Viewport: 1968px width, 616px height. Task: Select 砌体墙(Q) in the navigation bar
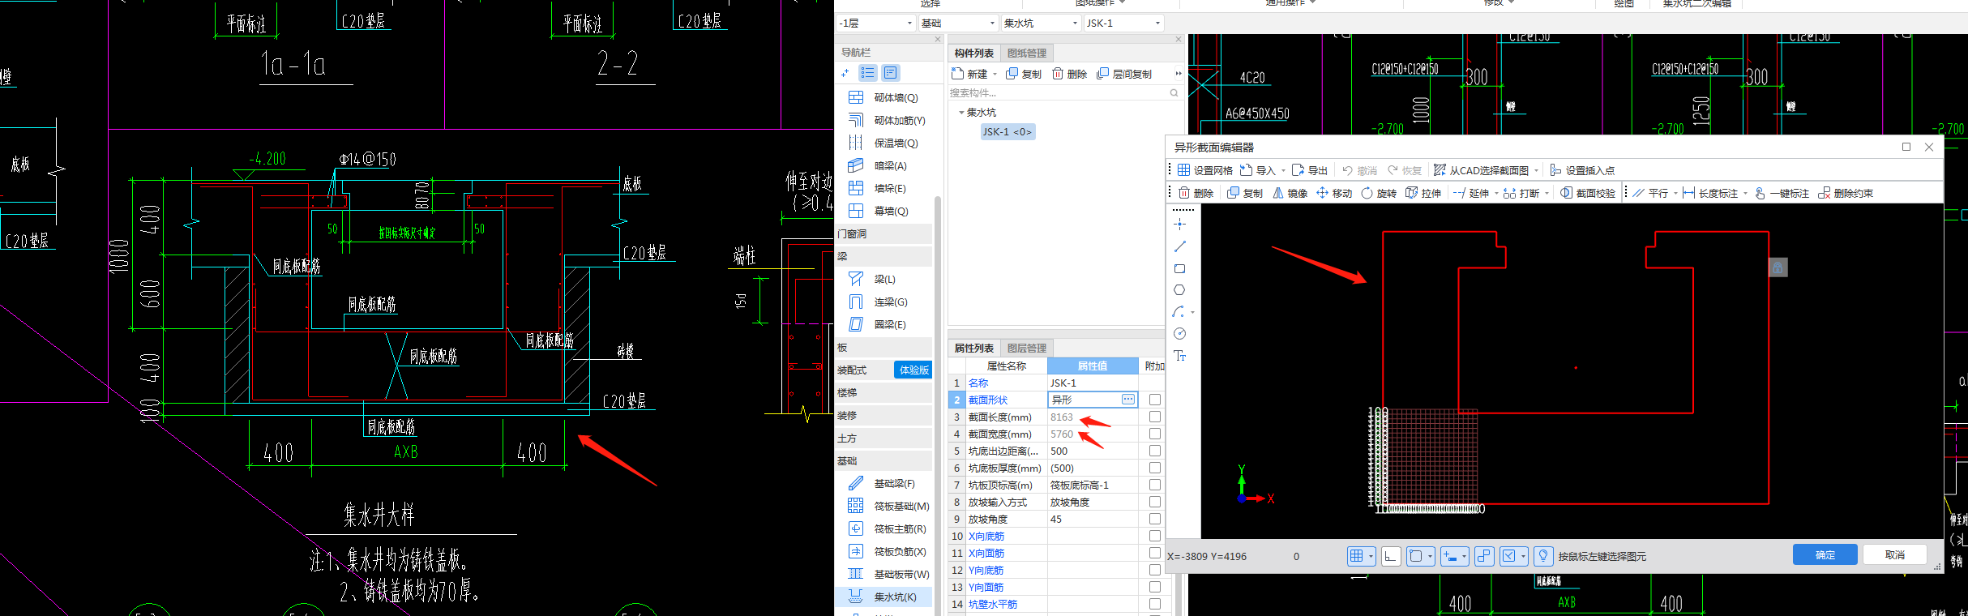coord(883,97)
